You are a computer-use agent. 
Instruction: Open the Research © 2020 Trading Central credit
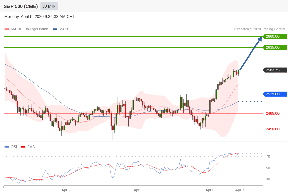coord(260,29)
